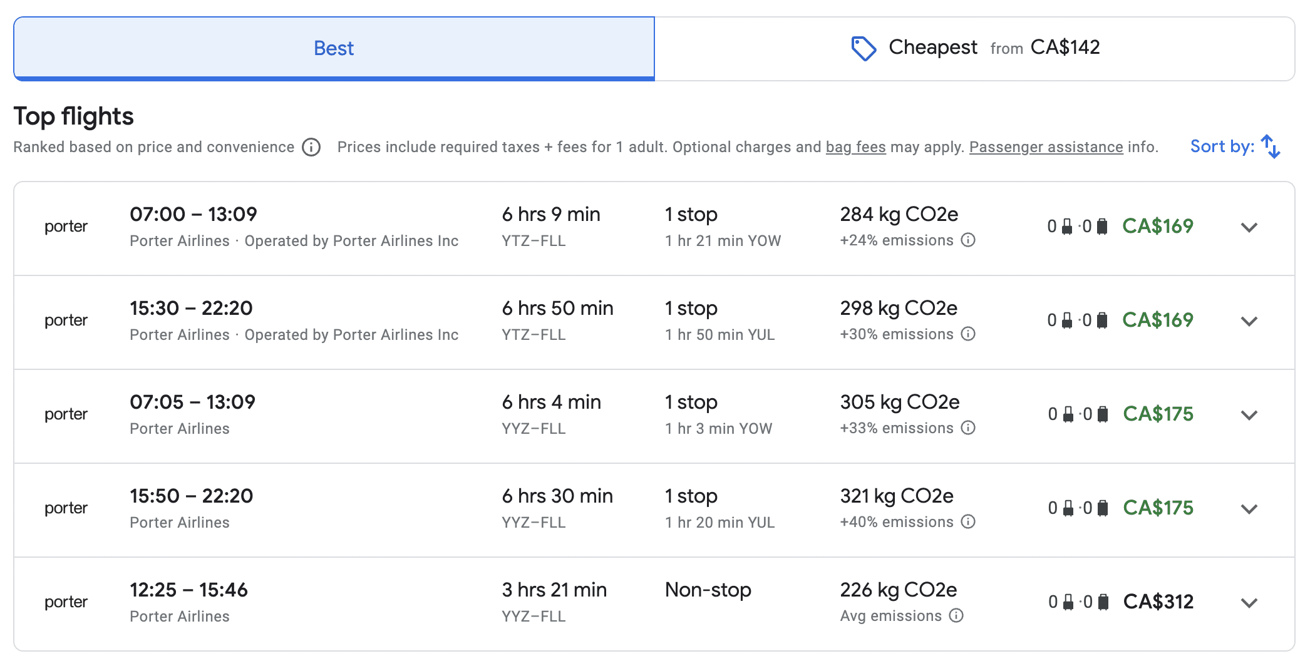The image size is (1315, 661).
Task: Expand the 15:30 – 22:20 flight details
Action: 1249,321
